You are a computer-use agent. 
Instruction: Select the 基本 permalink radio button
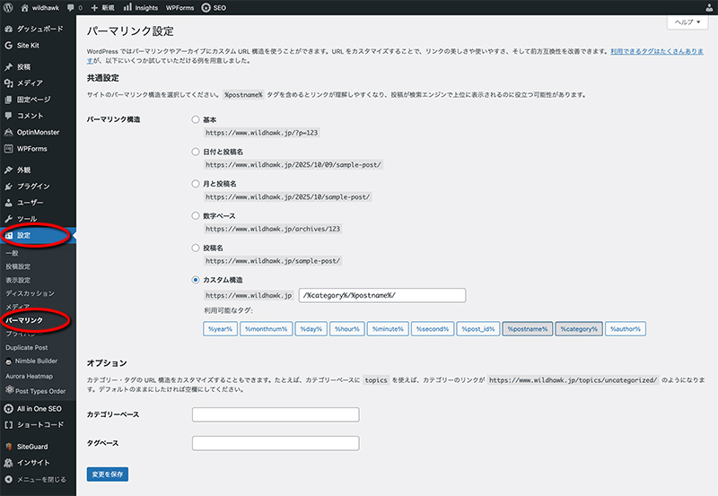pos(196,118)
